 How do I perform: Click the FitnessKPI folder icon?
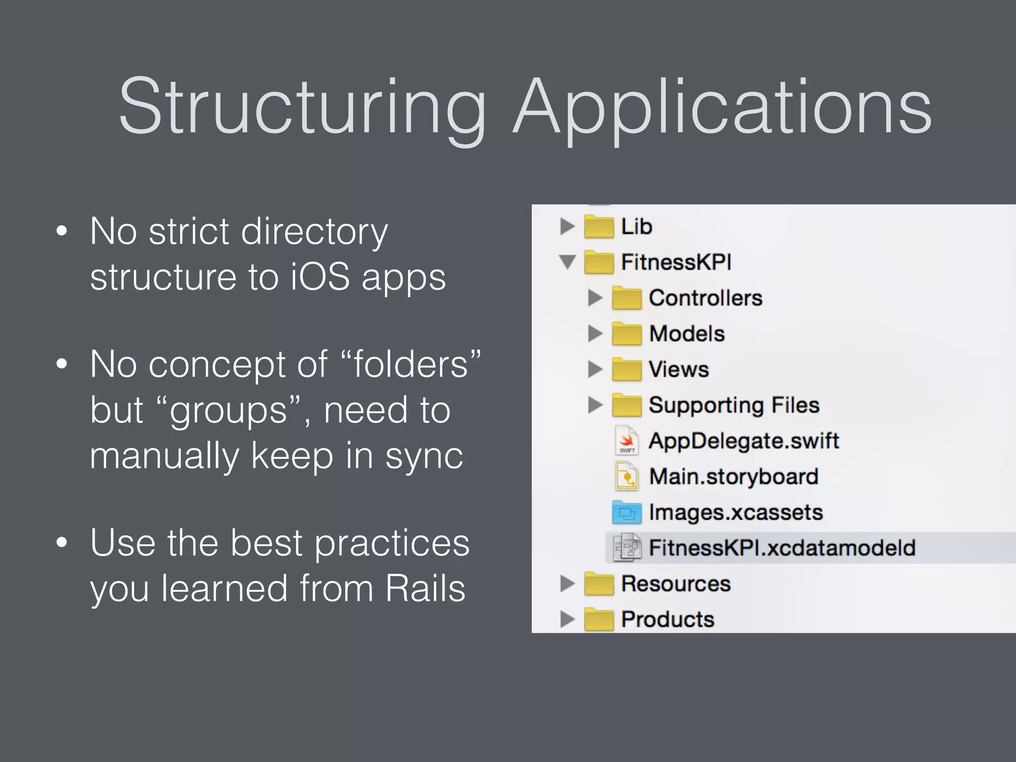coord(599,262)
